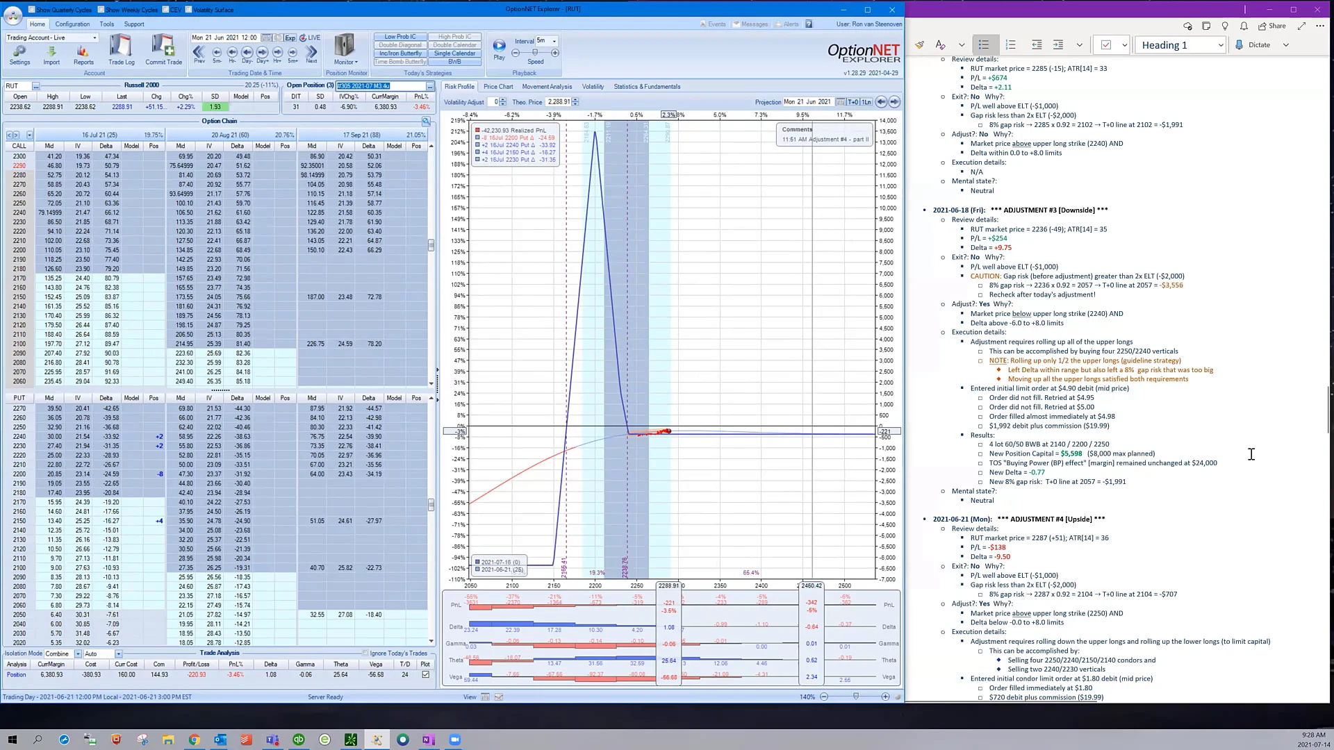Click the Play playback button
This screenshot has width=1334, height=750.
point(499,49)
